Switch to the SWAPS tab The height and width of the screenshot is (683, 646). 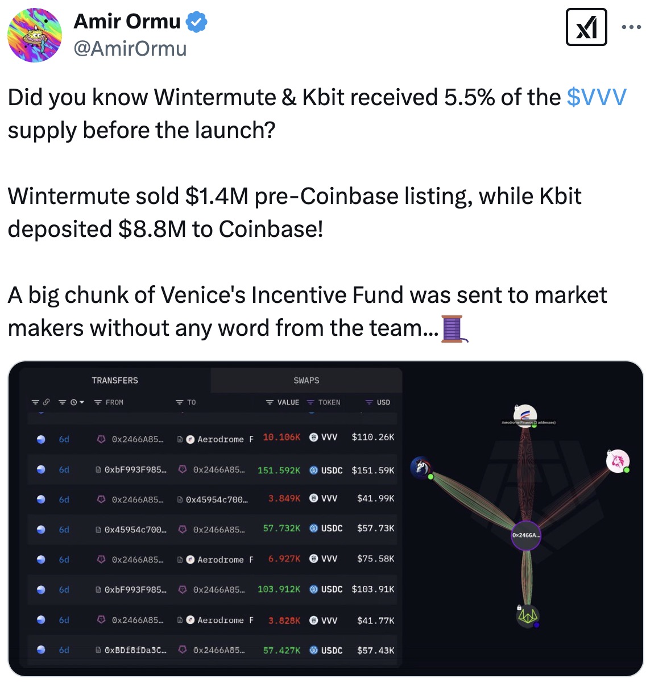pyautogui.click(x=307, y=380)
